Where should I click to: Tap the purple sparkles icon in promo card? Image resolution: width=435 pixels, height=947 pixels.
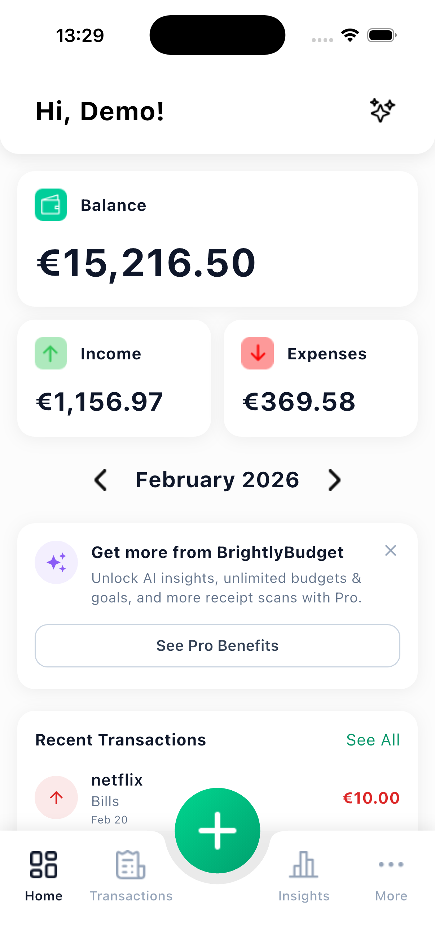pos(57,562)
